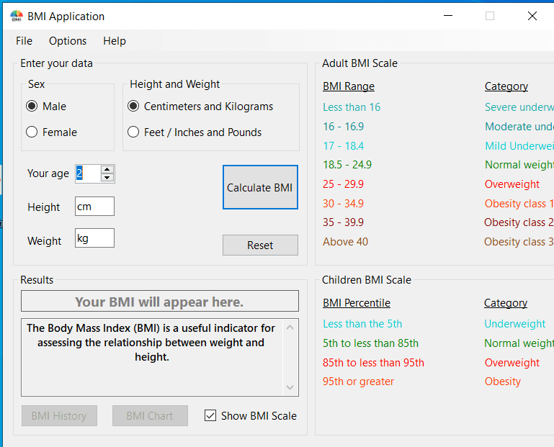The image size is (554, 447).
Task: Switch to Feet / Inches and Pounds
Action: [x=133, y=132]
